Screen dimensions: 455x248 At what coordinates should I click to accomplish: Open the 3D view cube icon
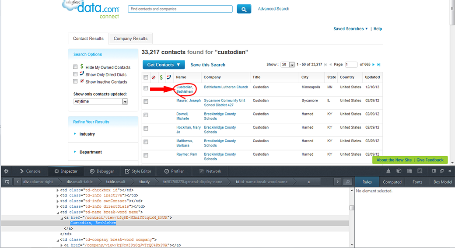(399, 171)
